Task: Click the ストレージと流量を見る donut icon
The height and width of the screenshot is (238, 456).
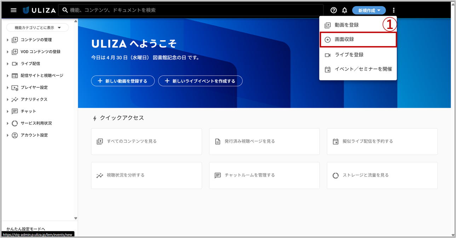Action: click(336, 175)
